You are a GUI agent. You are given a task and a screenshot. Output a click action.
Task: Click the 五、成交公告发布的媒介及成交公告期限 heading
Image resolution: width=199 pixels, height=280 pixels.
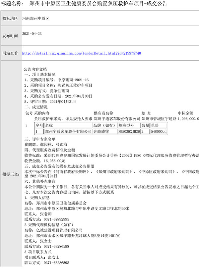(59, 166)
